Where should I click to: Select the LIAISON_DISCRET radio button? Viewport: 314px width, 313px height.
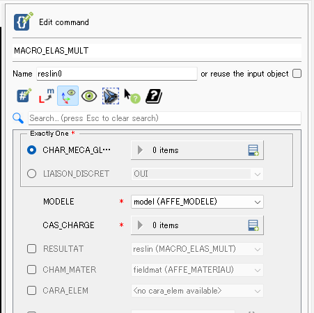(x=31, y=174)
